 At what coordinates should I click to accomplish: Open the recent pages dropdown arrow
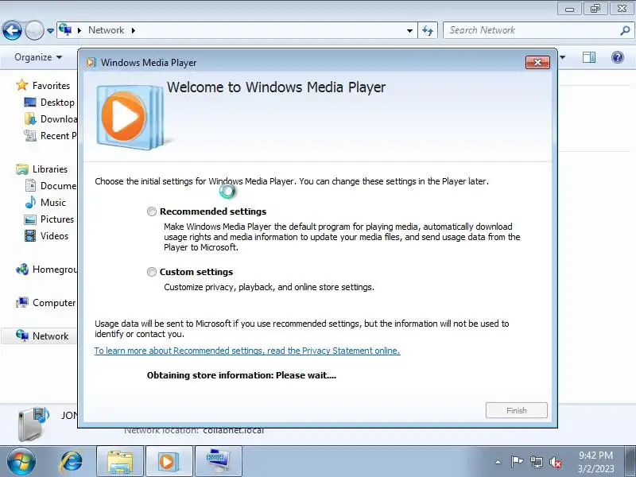[x=50, y=31]
